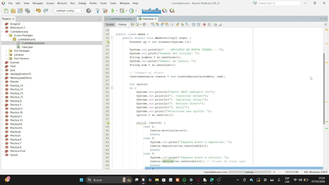Run the project with green play icon
329x185 pixels.
pyautogui.click(x=113, y=11)
